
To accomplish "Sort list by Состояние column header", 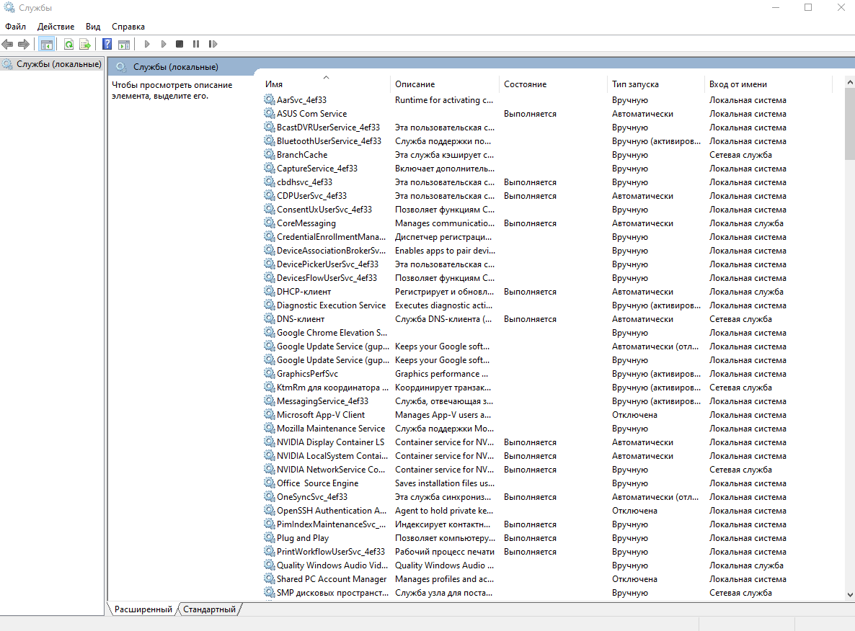I will pyautogui.click(x=525, y=84).
